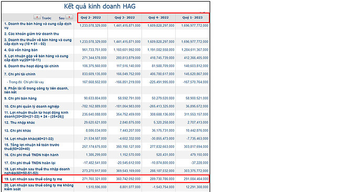362x192 pixels.
Task: Click deferred tax value -10,874,800,000
Action: [x=163, y=163]
